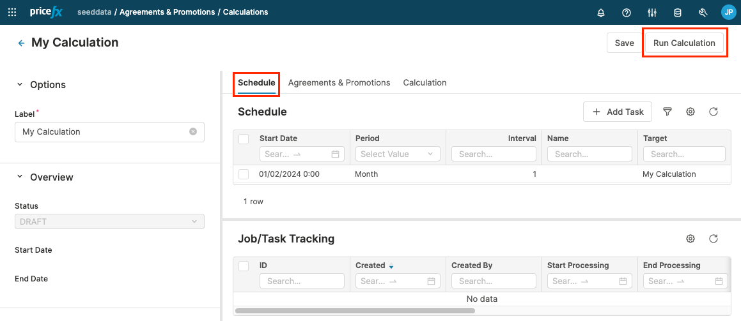Viewport: 741px width, 321px height.
Task: Switch to Agreements & Promotions tab
Action: pos(339,82)
